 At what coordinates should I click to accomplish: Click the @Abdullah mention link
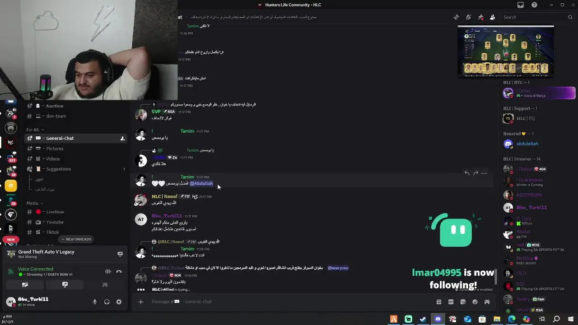[201, 183]
